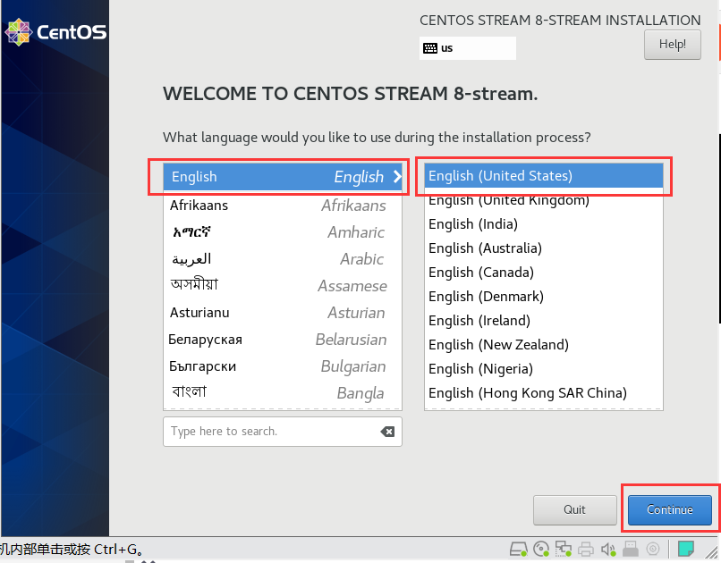721x563 pixels.
Task: Choose English (New Zealand) locale
Action: click(x=544, y=345)
